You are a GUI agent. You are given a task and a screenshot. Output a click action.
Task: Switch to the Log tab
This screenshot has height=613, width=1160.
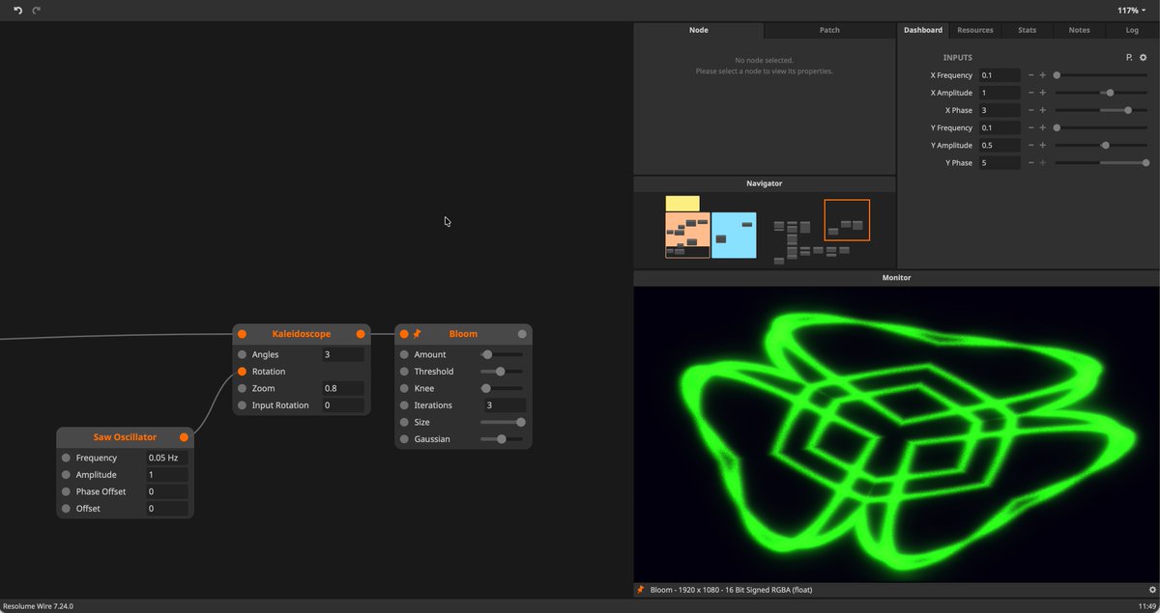click(1131, 30)
